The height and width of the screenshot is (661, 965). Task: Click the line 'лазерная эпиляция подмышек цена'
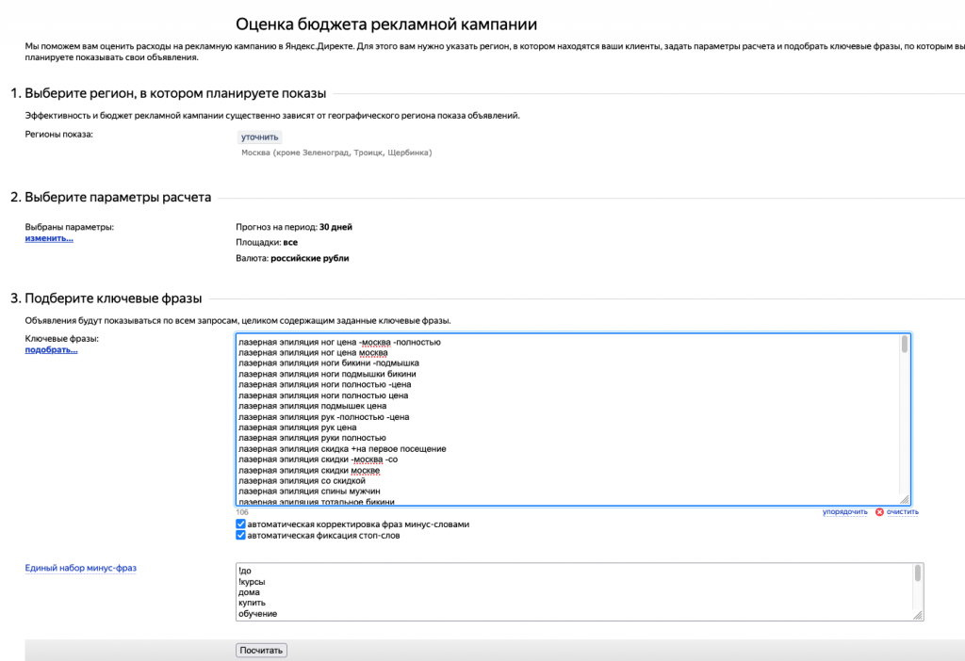(313, 406)
